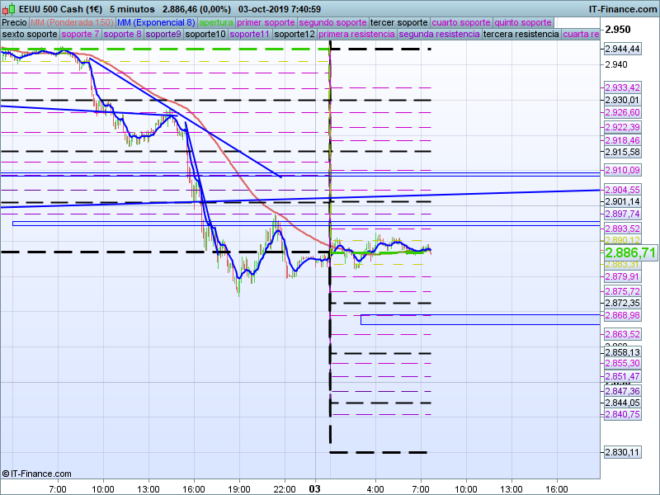Image resolution: width=660 pixels, height=495 pixels.
Task: Select the tercera resistencia label
Action: pyautogui.click(x=520, y=35)
